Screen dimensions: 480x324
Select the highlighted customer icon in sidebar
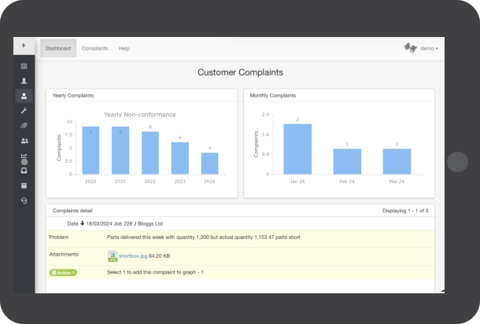[24, 96]
